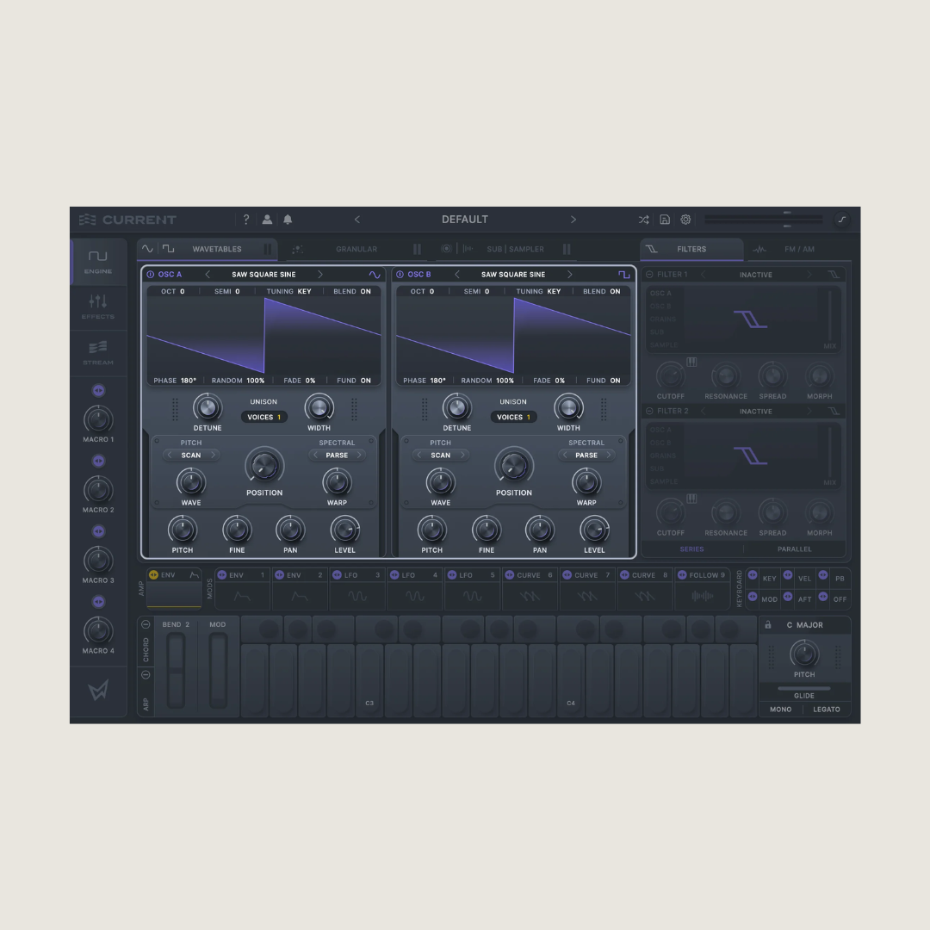Click the OSC B square waveform icon
The width and height of the screenshot is (930, 930).
pos(624,275)
